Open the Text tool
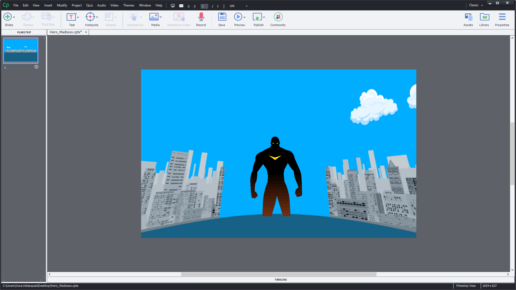This screenshot has width=516, height=290. tap(71, 17)
